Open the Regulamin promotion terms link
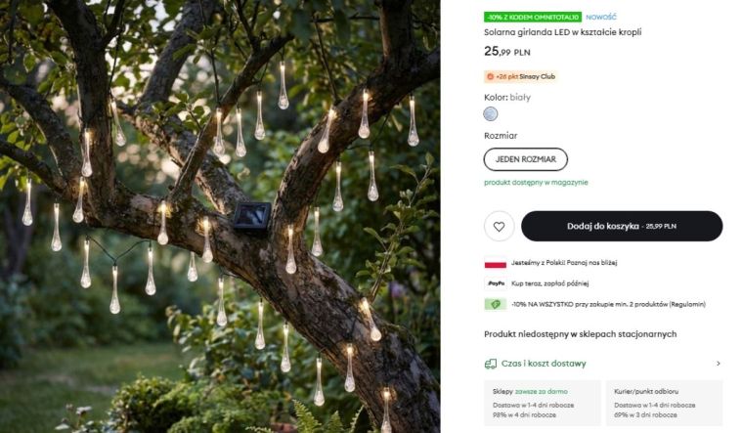The width and height of the screenshot is (742, 433). point(686,304)
